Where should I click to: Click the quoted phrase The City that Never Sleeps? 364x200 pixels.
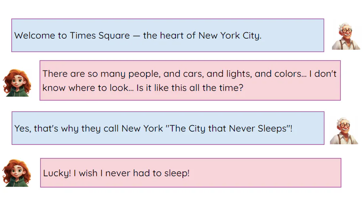[x=228, y=129]
